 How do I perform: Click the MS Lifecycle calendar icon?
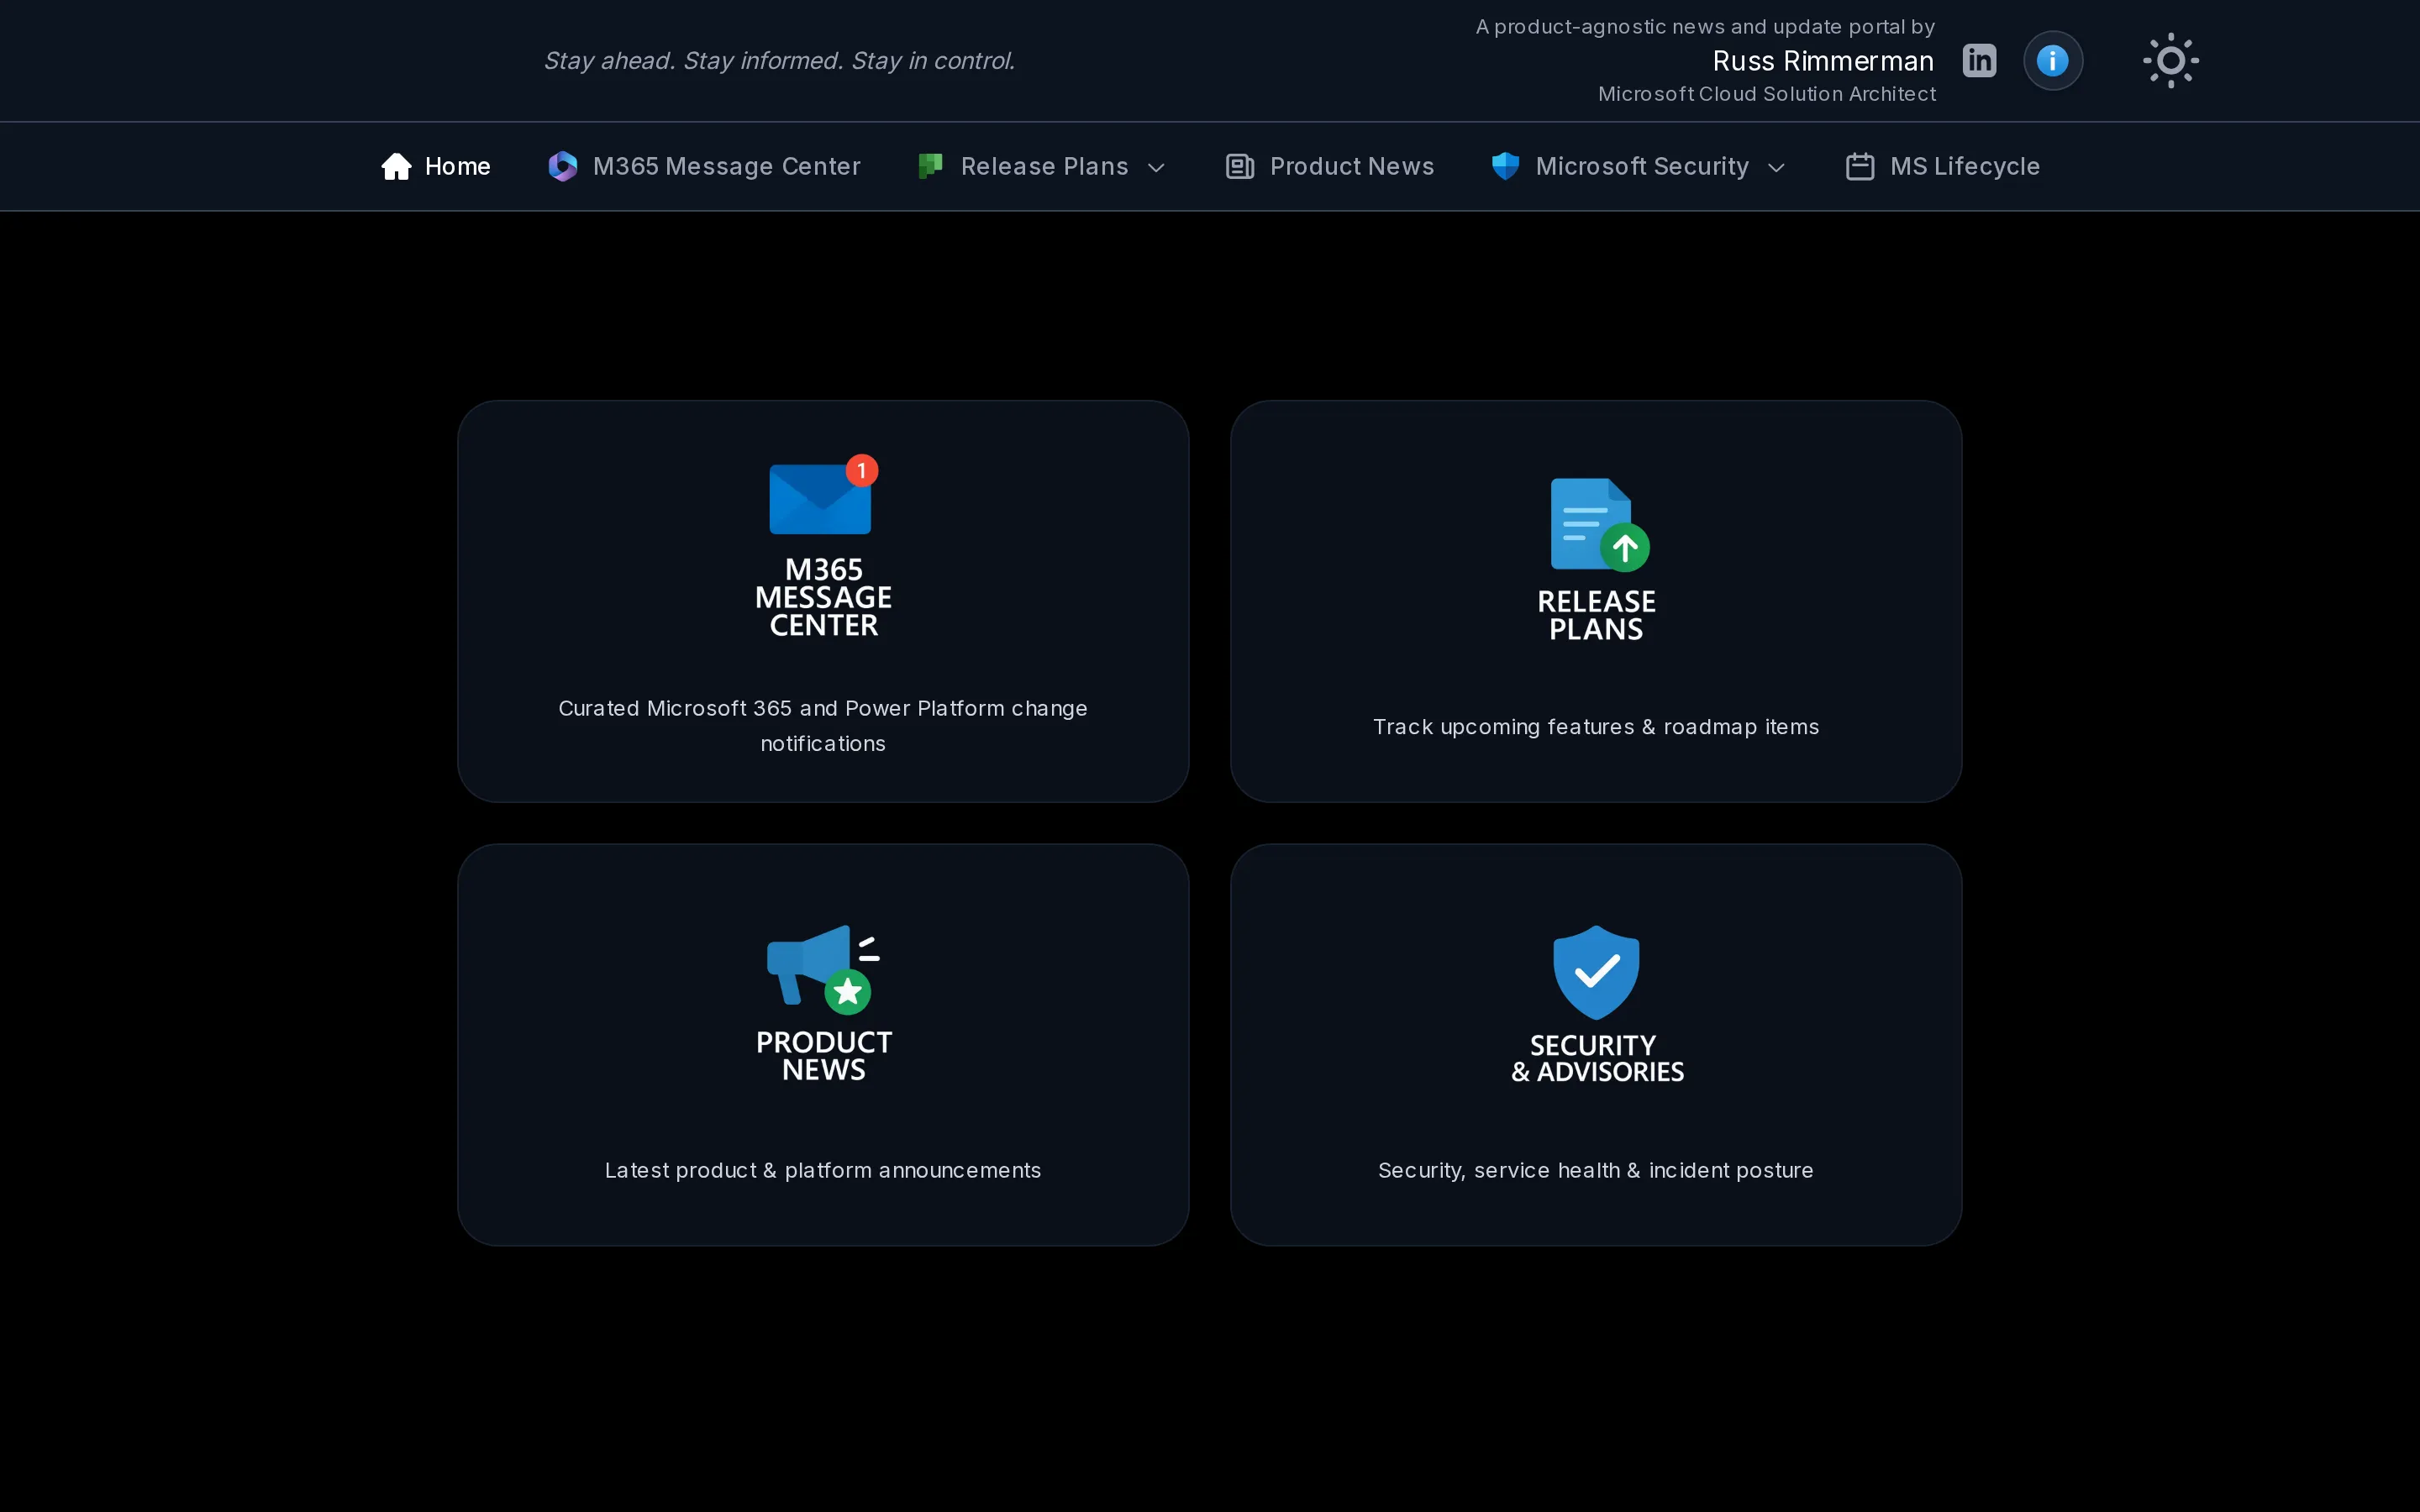pos(1860,166)
